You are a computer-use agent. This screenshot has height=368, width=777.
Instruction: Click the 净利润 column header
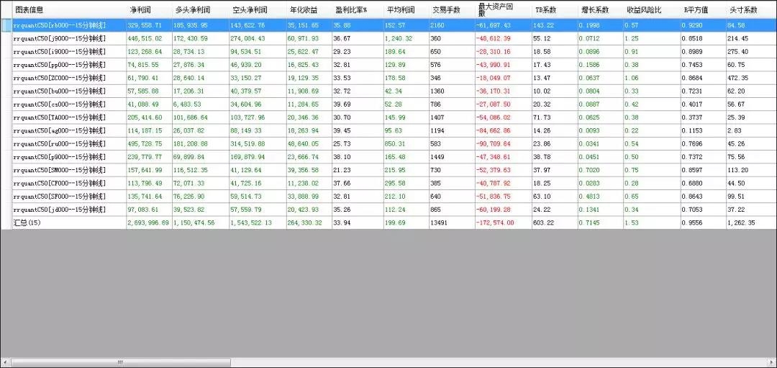[x=149, y=9]
